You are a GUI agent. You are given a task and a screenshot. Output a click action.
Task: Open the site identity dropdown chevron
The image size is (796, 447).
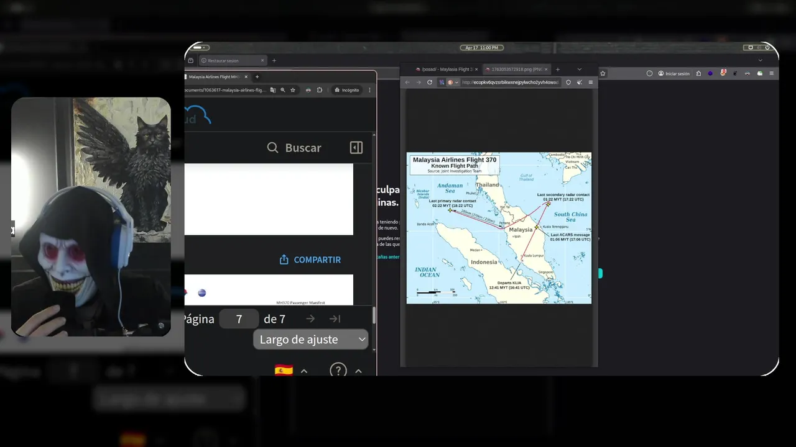456,82
